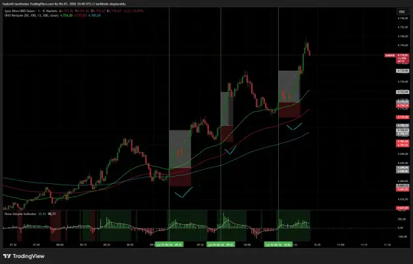The image size is (413, 264).
Task: Click the 09:43 green date label
Action: click(221, 245)
